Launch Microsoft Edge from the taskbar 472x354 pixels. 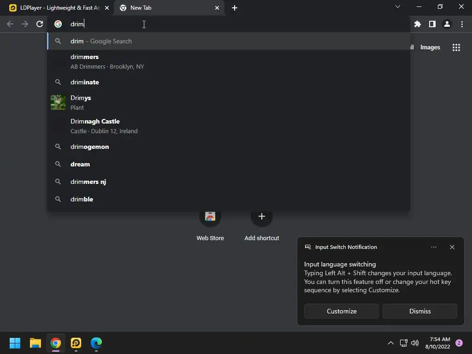point(96,343)
